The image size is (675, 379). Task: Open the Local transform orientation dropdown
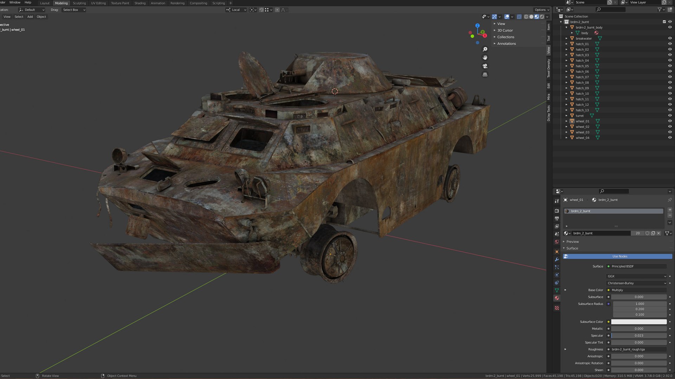[x=236, y=10]
